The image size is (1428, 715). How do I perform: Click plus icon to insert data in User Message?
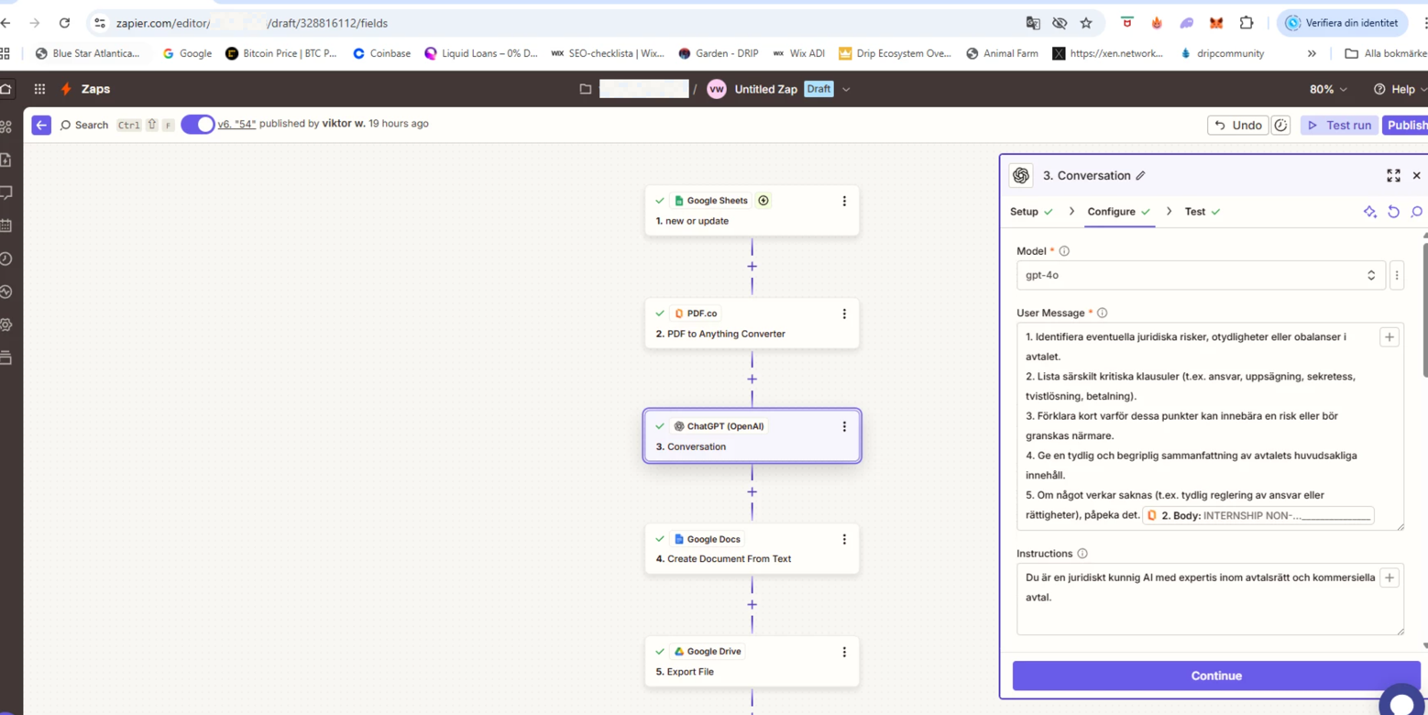point(1389,337)
